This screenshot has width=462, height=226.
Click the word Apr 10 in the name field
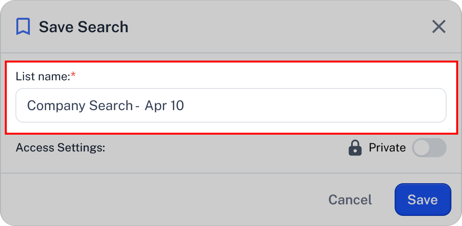(x=165, y=105)
